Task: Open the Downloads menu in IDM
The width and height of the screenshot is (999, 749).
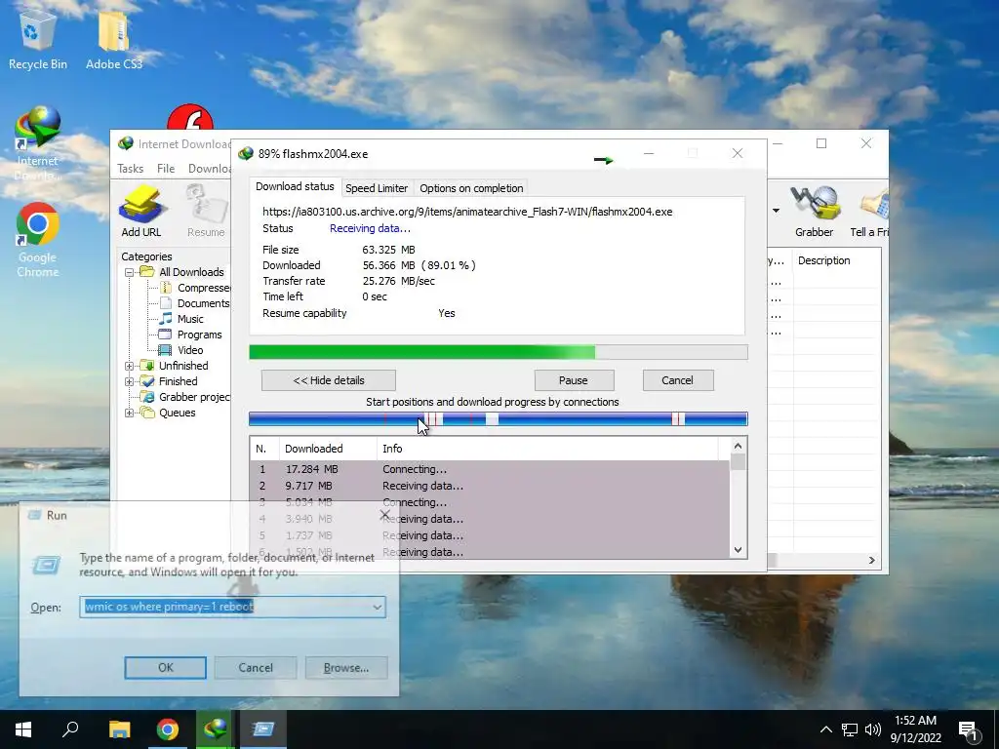Action: click(209, 168)
